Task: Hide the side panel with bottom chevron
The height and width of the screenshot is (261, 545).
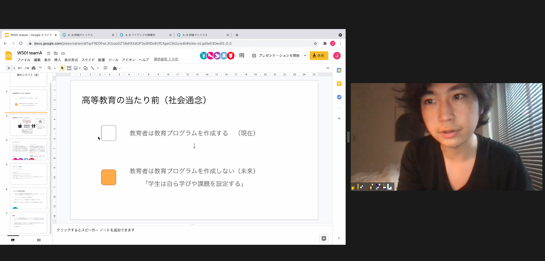Action: click(339, 238)
